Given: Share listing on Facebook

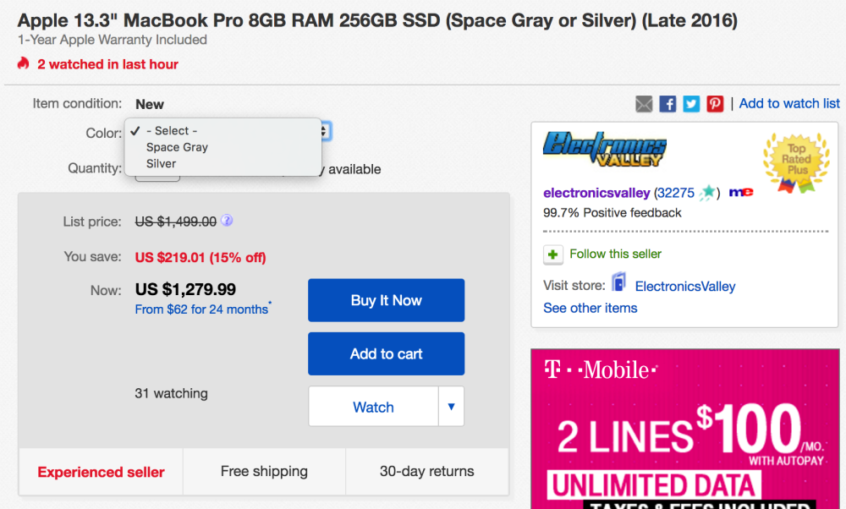Looking at the screenshot, I should click(668, 104).
